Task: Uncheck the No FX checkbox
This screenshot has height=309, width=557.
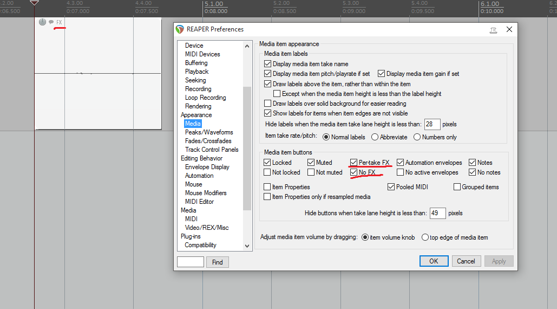Action: (353, 172)
